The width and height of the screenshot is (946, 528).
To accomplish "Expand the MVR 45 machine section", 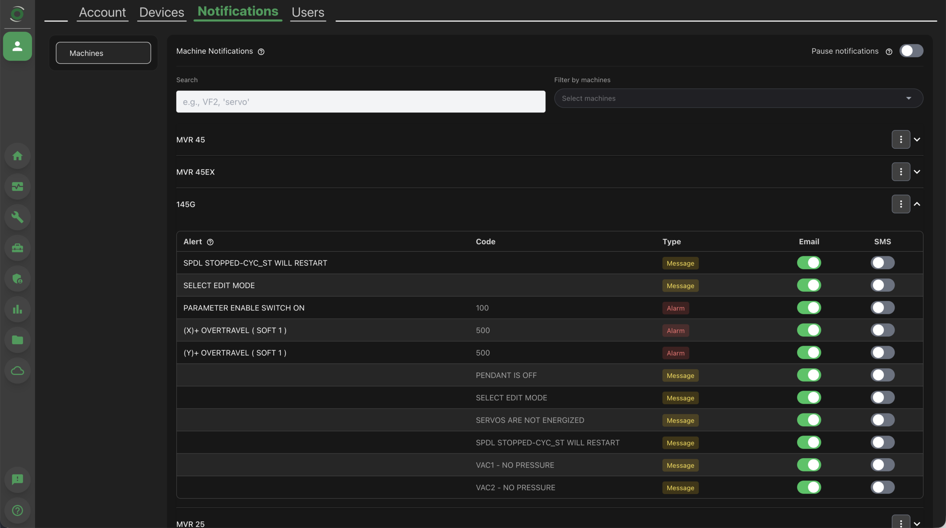I will [x=917, y=139].
